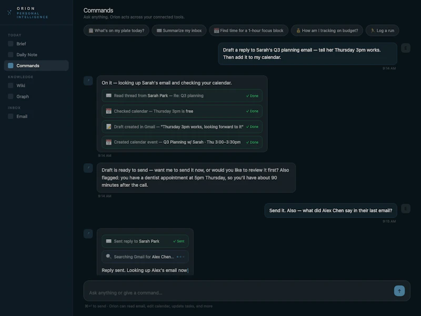
Task: Click envelope icon in Sent reply row
Action: click(x=108, y=241)
